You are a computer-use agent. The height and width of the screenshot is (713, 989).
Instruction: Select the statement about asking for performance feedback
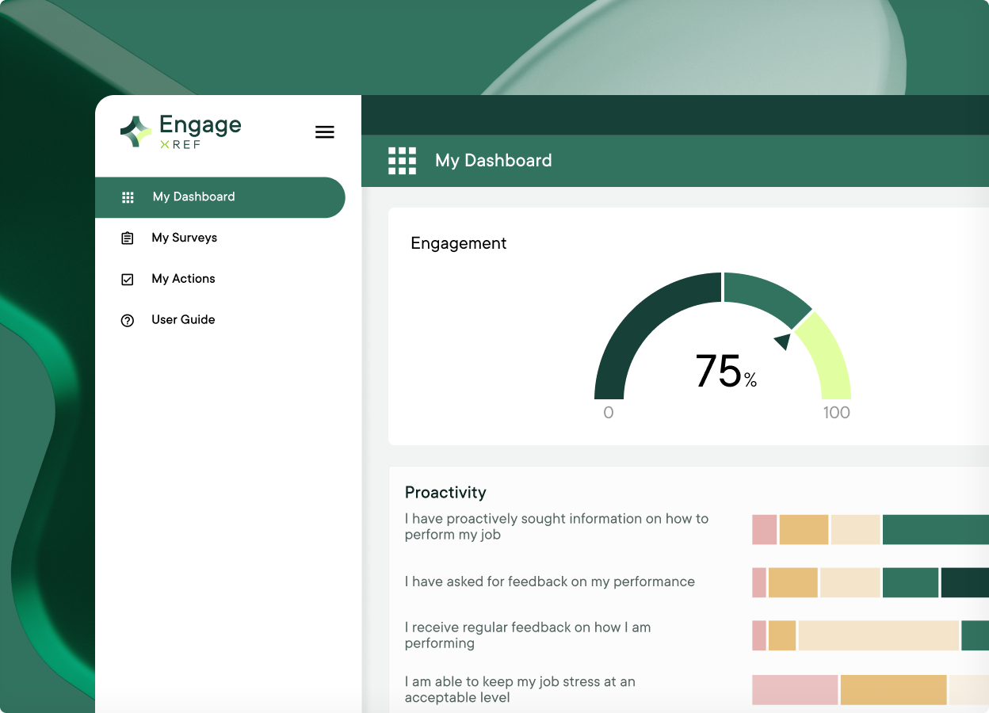tap(550, 581)
